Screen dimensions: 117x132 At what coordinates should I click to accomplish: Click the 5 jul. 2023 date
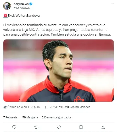pos(50,107)
